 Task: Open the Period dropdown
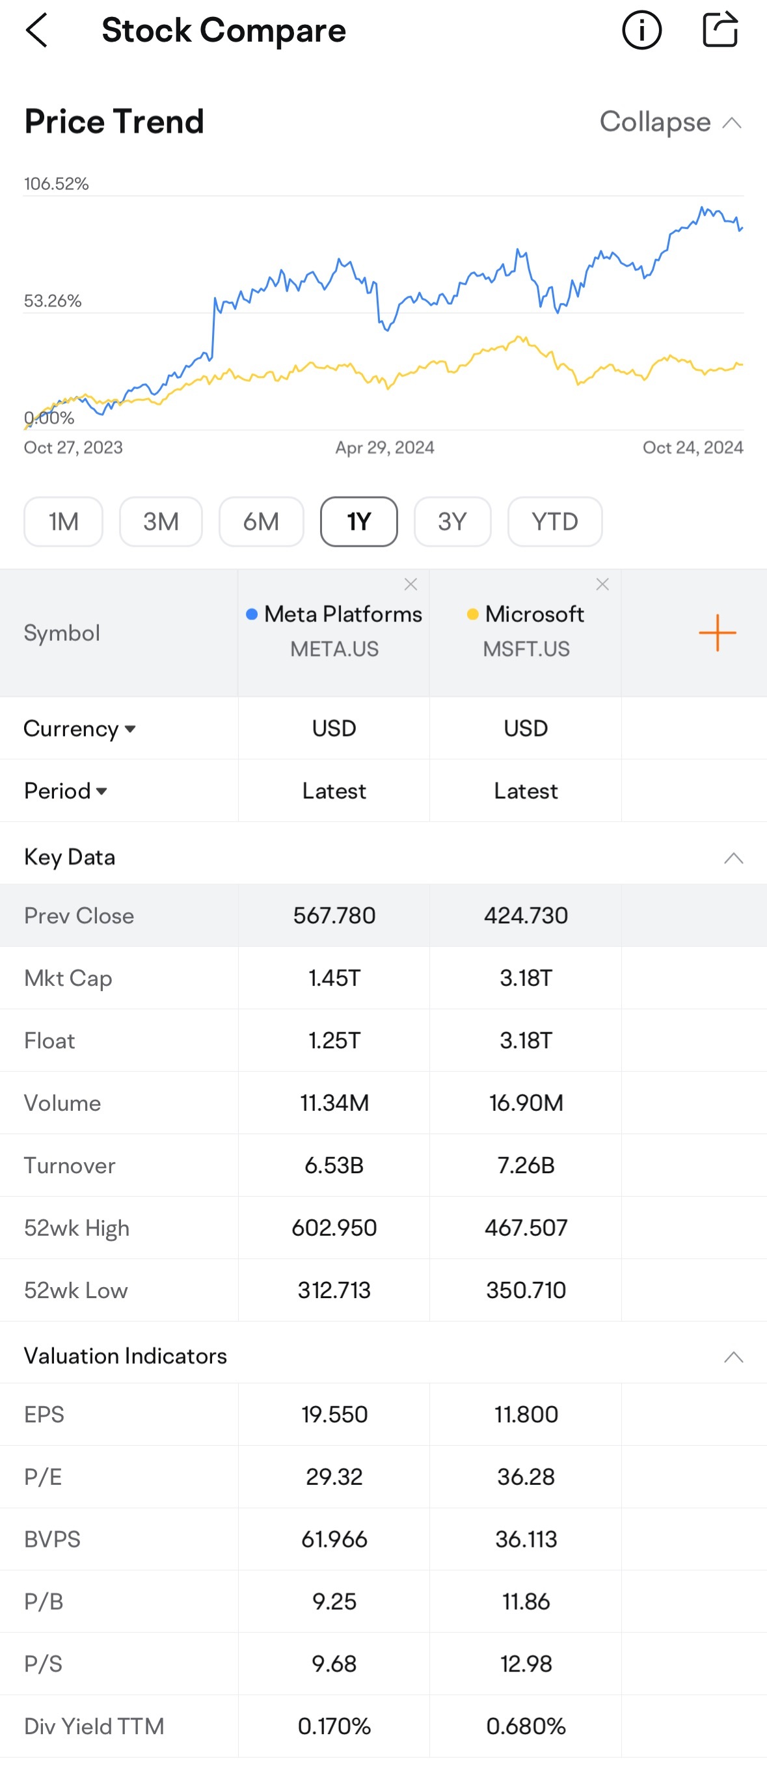(x=65, y=791)
